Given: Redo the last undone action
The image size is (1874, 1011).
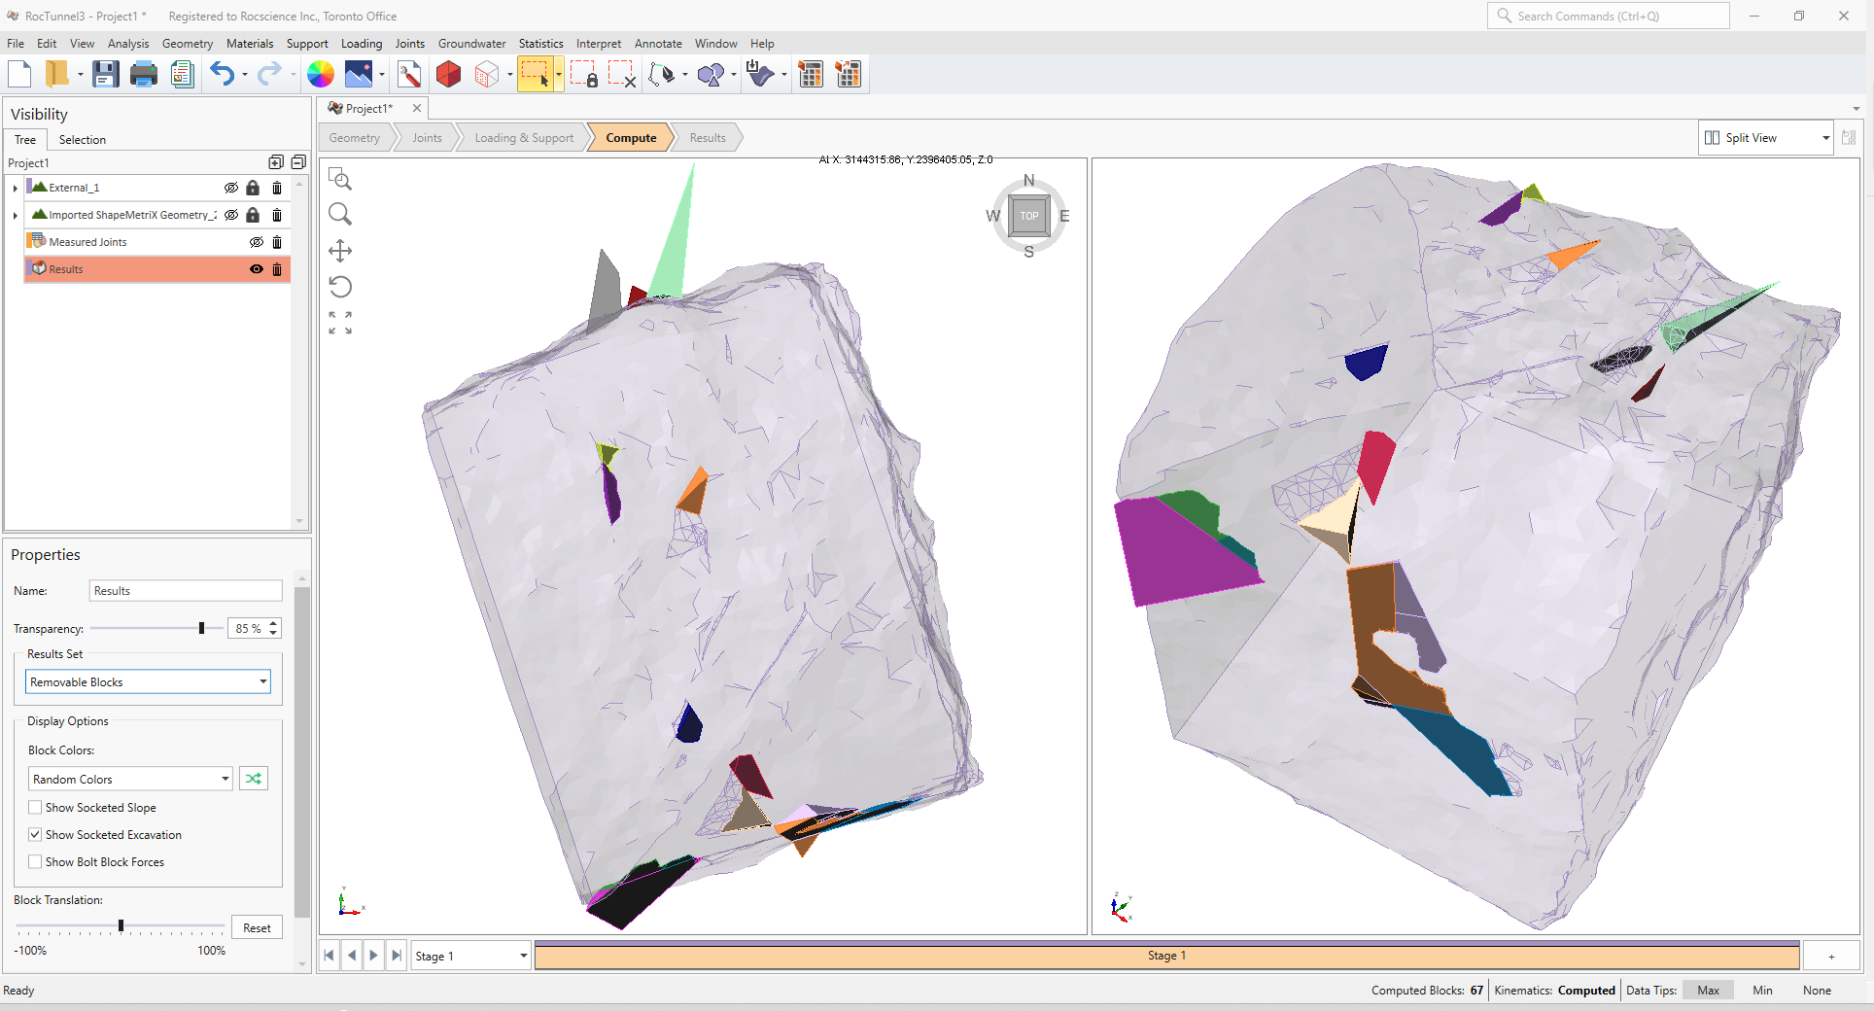Looking at the screenshot, I should (269, 74).
